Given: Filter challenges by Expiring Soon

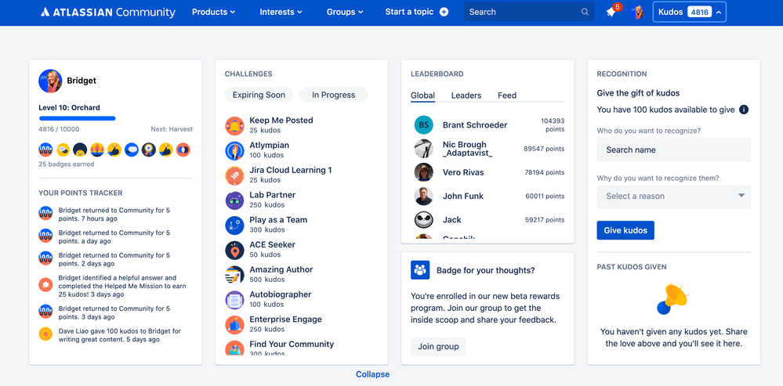Looking at the screenshot, I should pyautogui.click(x=259, y=95).
